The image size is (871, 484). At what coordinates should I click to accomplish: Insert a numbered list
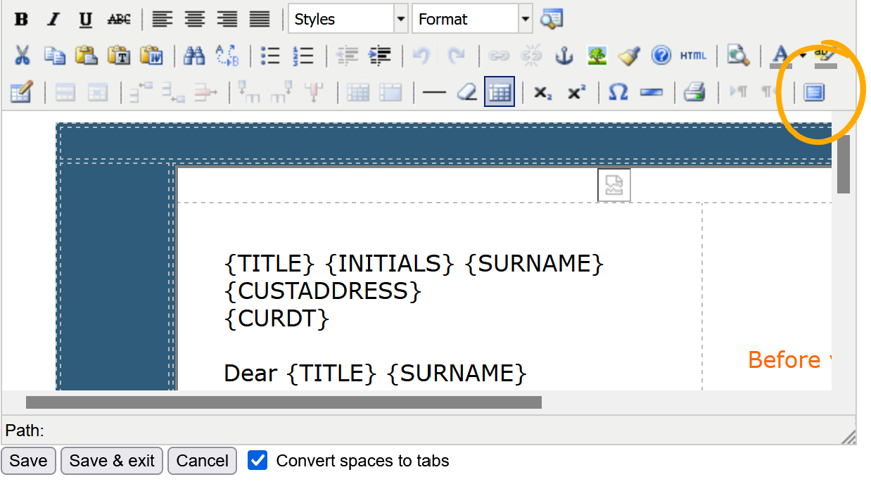303,56
